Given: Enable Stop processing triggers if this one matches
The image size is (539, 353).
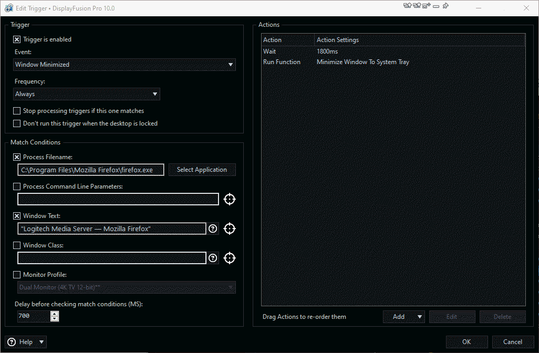Looking at the screenshot, I should 17,111.
